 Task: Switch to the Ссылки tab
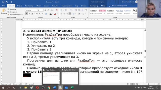[46, 6]
